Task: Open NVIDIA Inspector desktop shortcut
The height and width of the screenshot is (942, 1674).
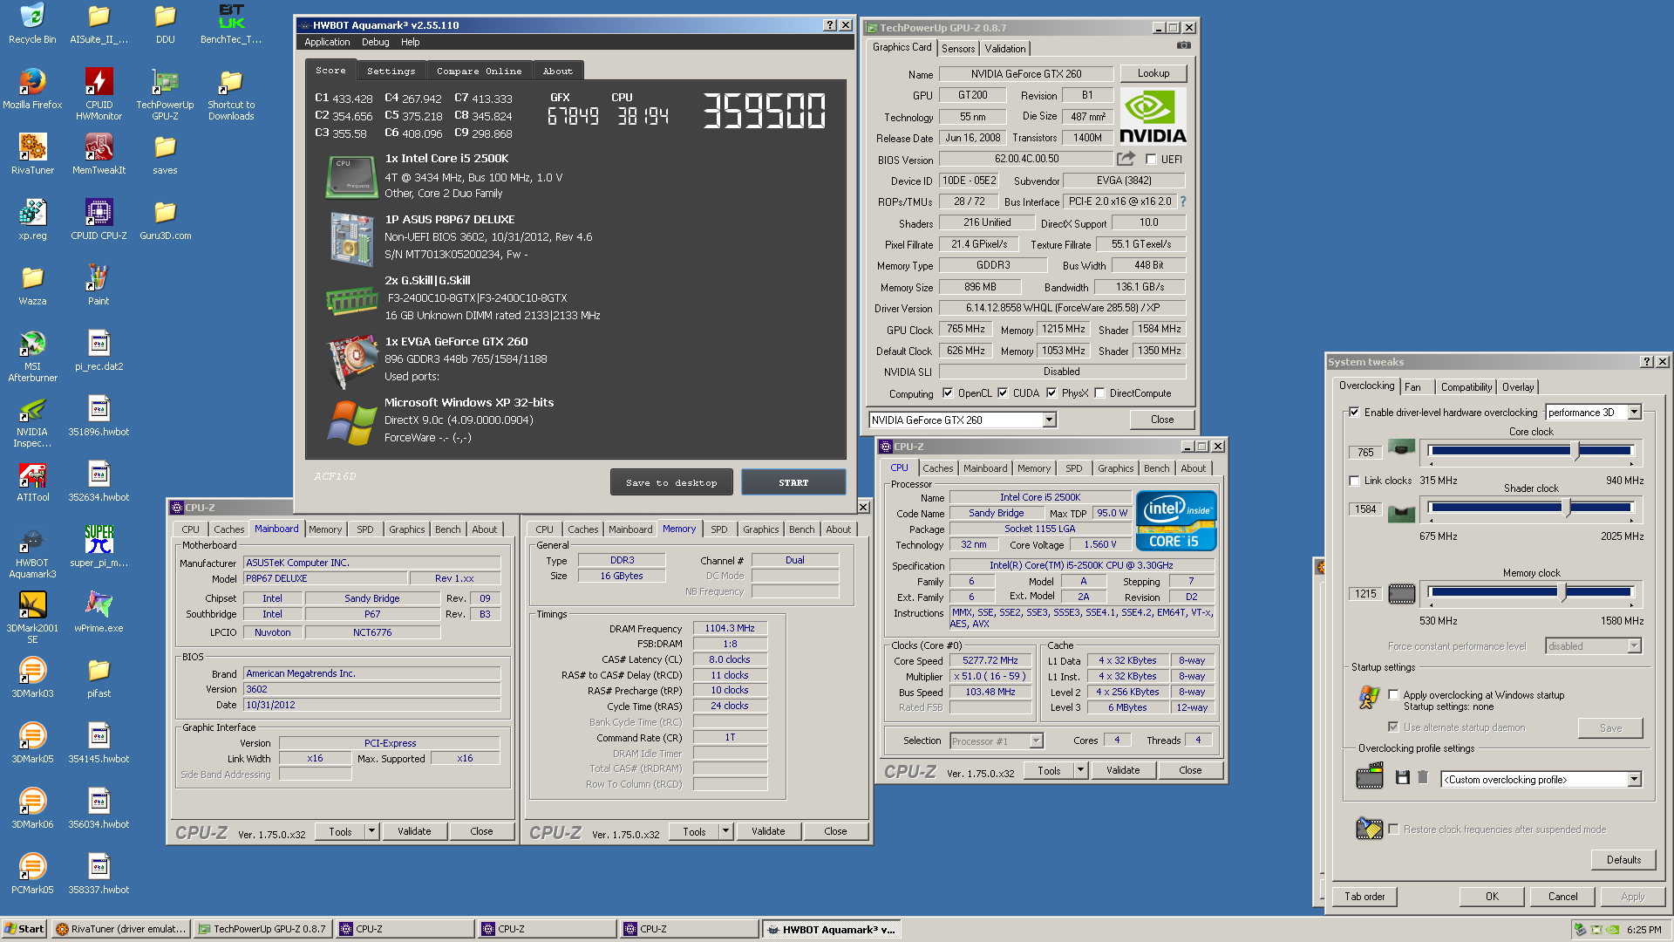Action: click(32, 421)
